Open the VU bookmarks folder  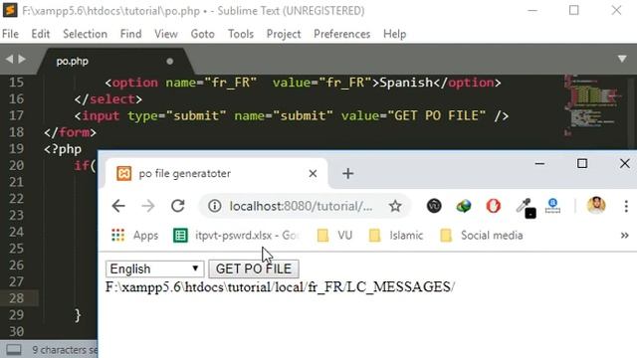point(334,236)
